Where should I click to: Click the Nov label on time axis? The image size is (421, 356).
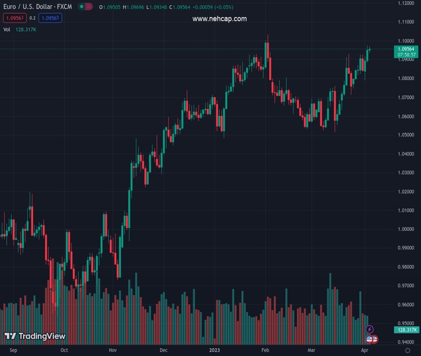[114, 350]
